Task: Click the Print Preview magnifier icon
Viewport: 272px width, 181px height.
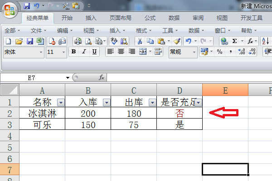Action: pos(88,41)
